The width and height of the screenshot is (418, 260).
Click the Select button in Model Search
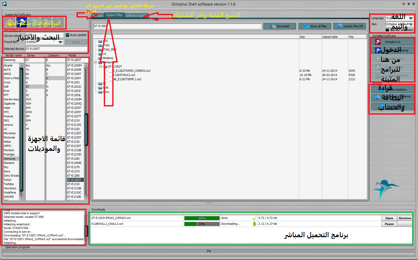click(76, 42)
